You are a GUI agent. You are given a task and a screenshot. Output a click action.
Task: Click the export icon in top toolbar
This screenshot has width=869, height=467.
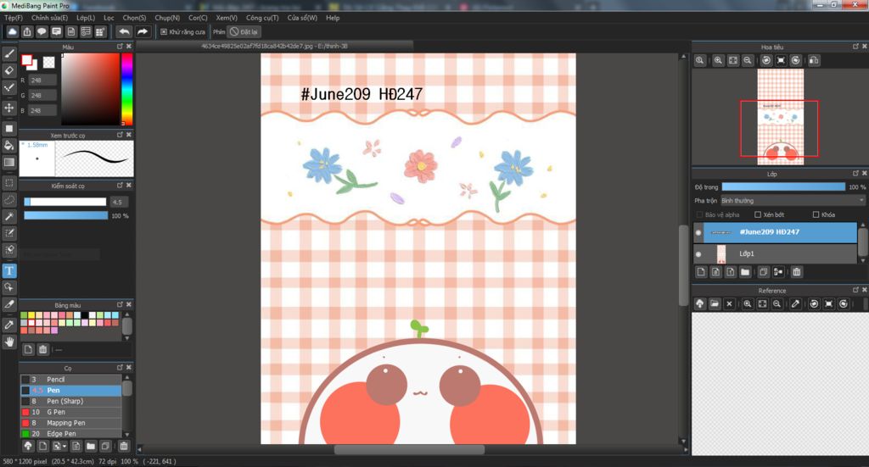click(x=26, y=31)
